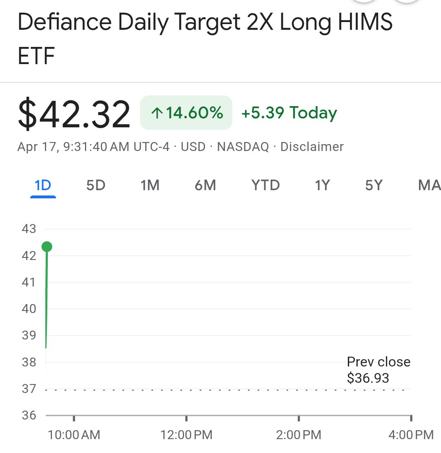The height and width of the screenshot is (453, 441).
Task: Select the 1D time range tab
Action: (43, 185)
